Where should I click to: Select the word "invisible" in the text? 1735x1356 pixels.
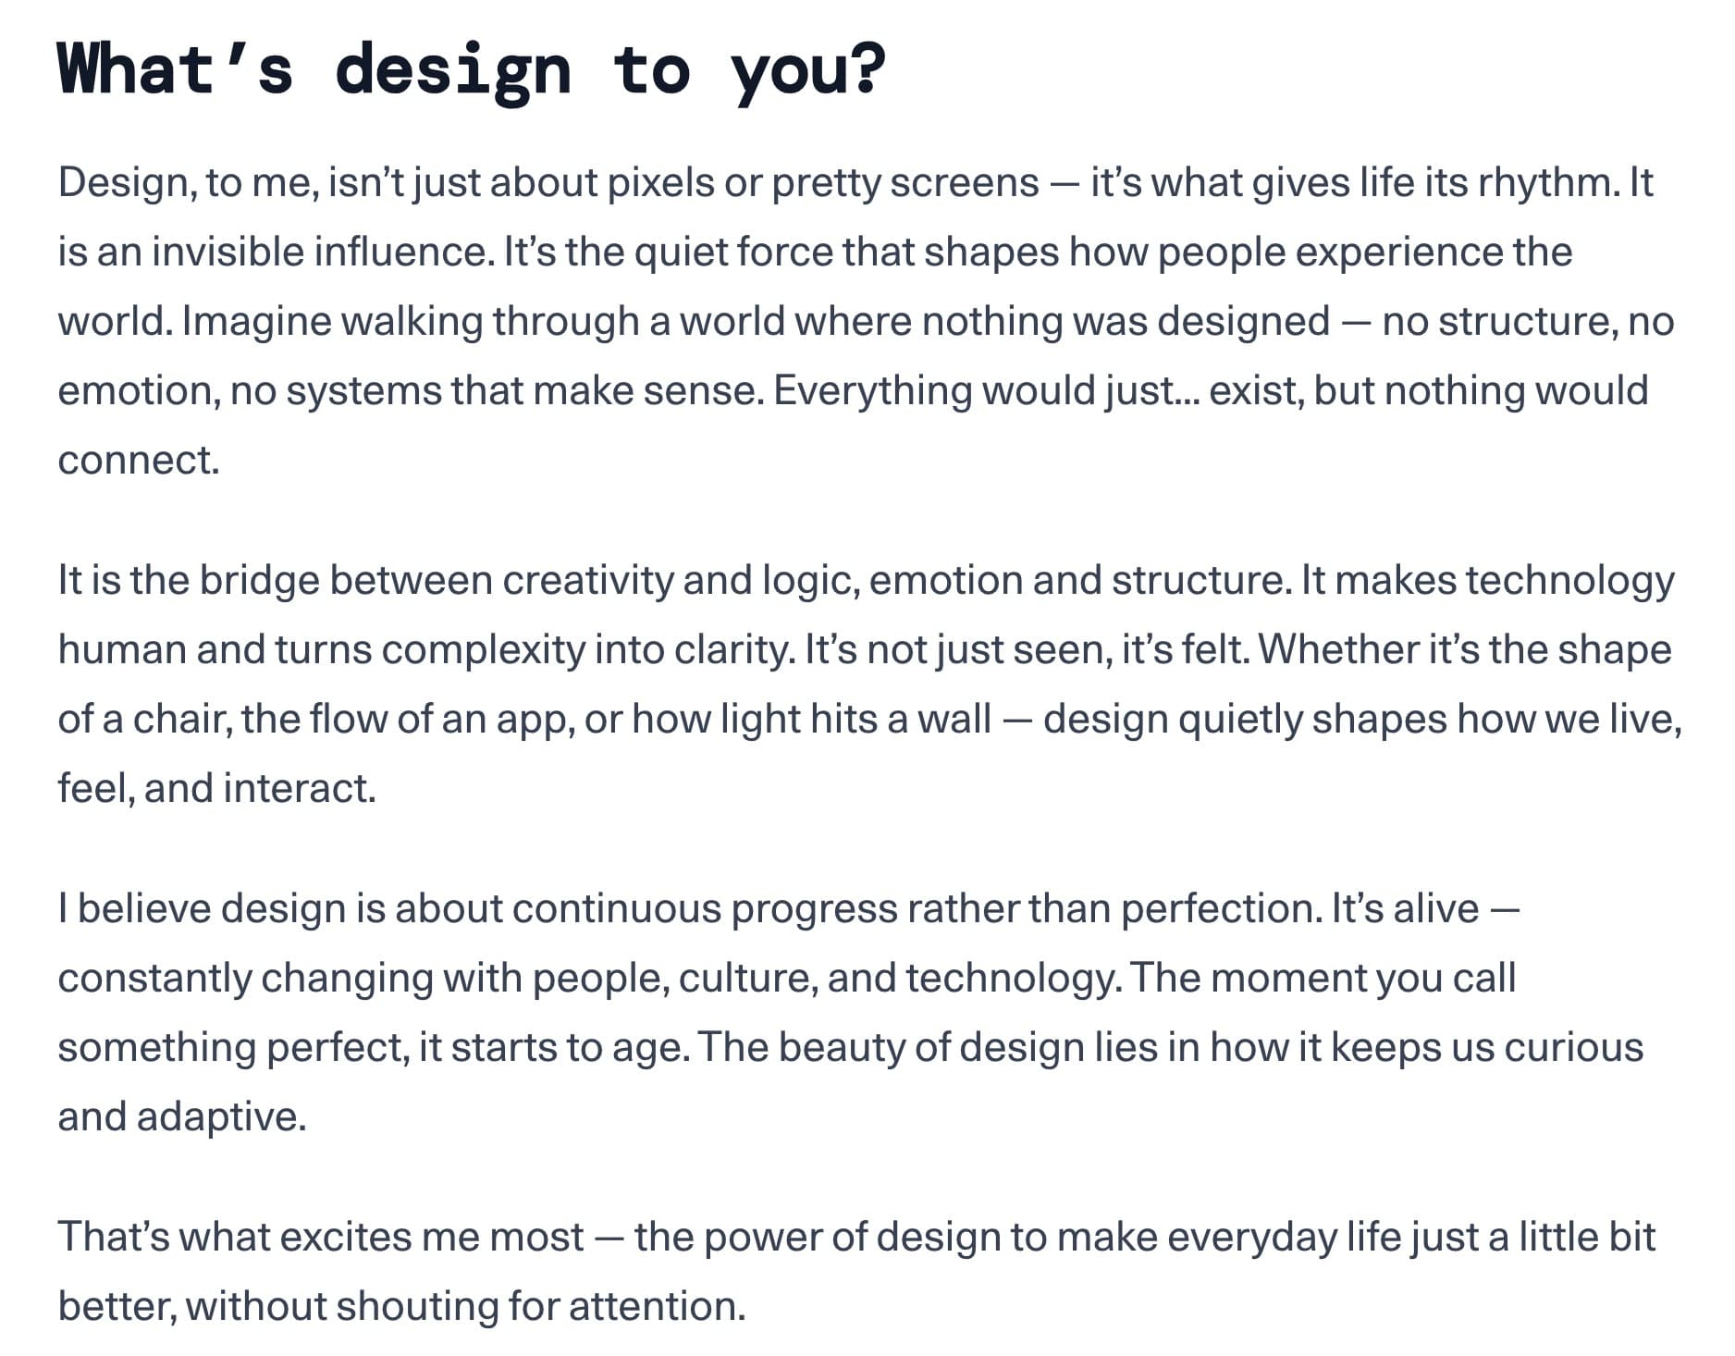point(228,253)
